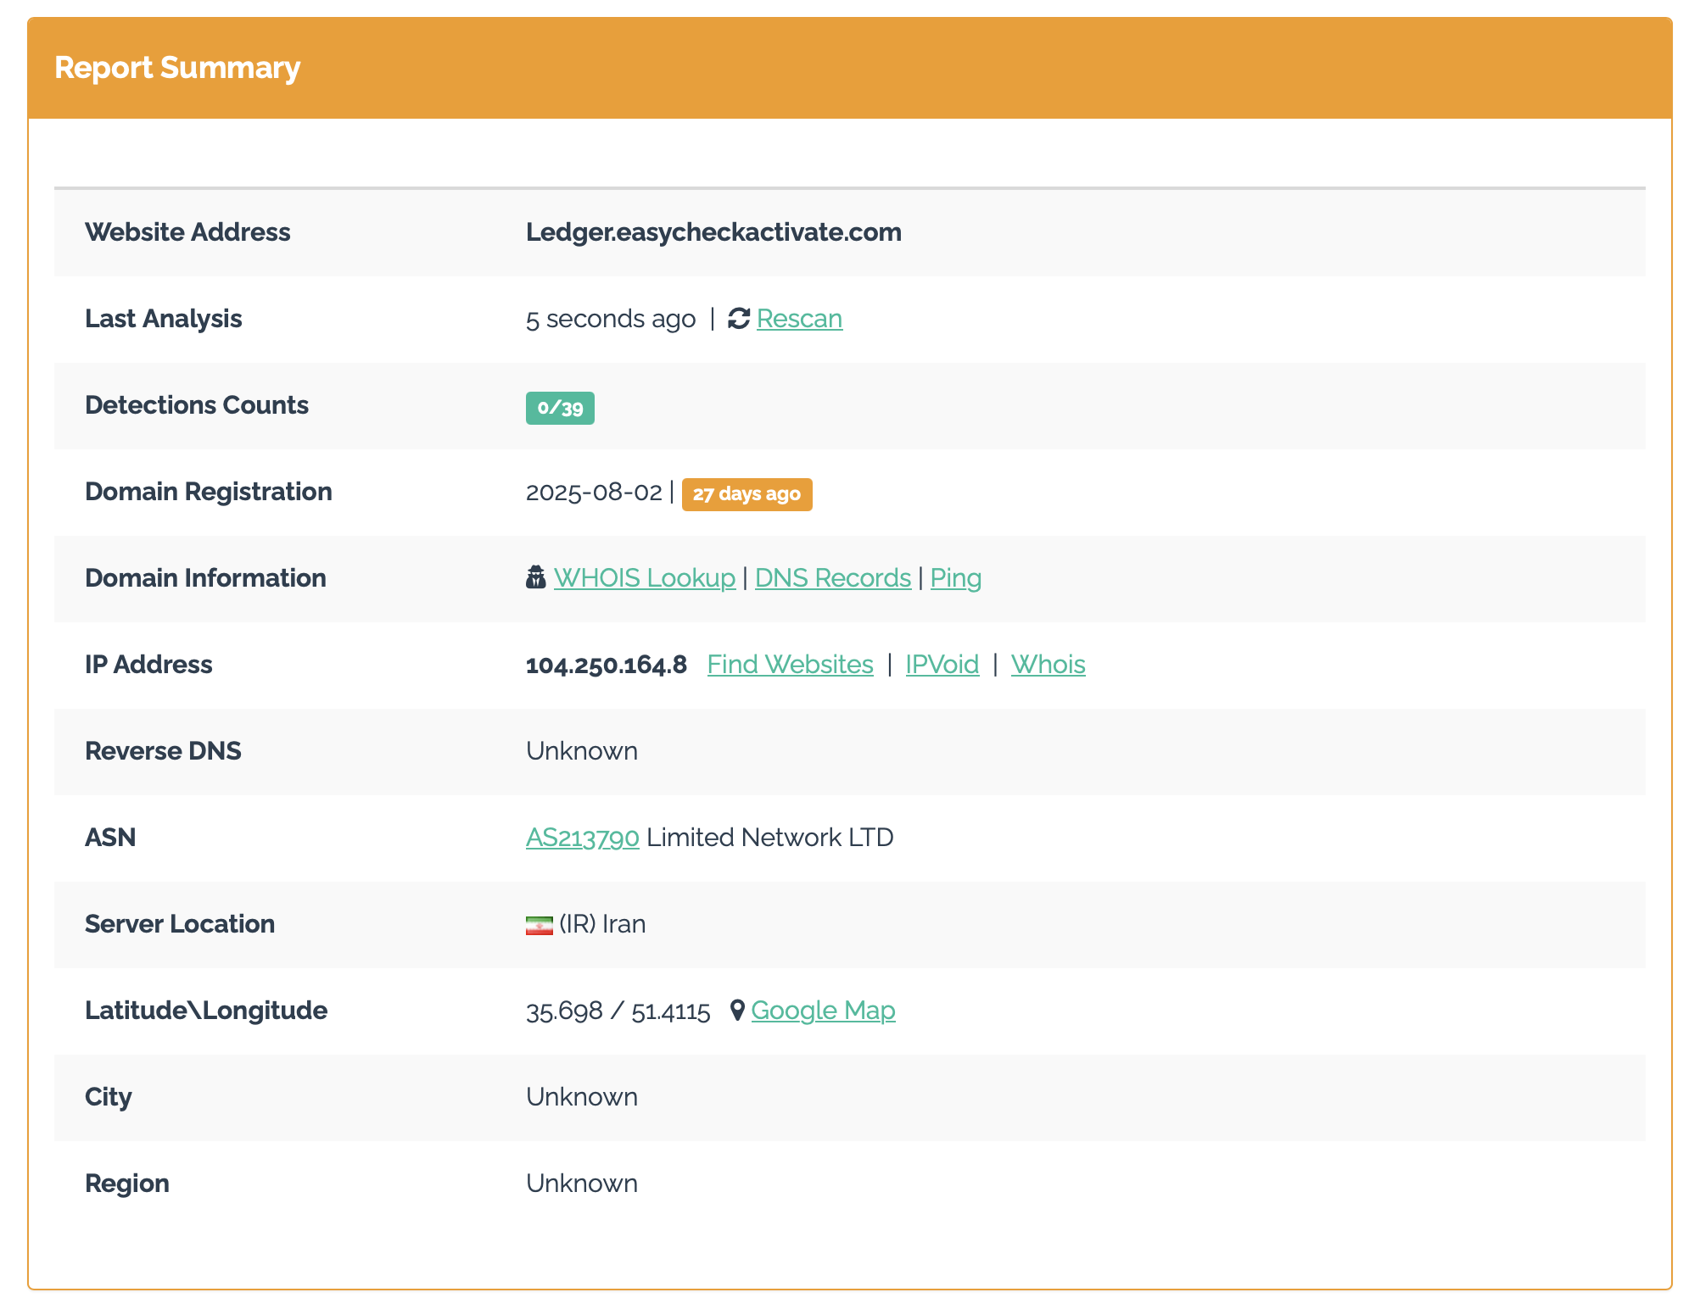Click the WHOIS detective icon
Viewport: 1700px width, 1309px height.
point(535,578)
